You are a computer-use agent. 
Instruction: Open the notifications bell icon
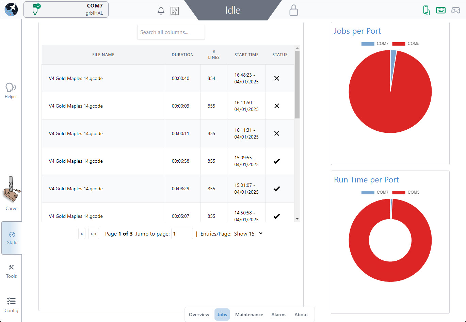click(161, 11)
